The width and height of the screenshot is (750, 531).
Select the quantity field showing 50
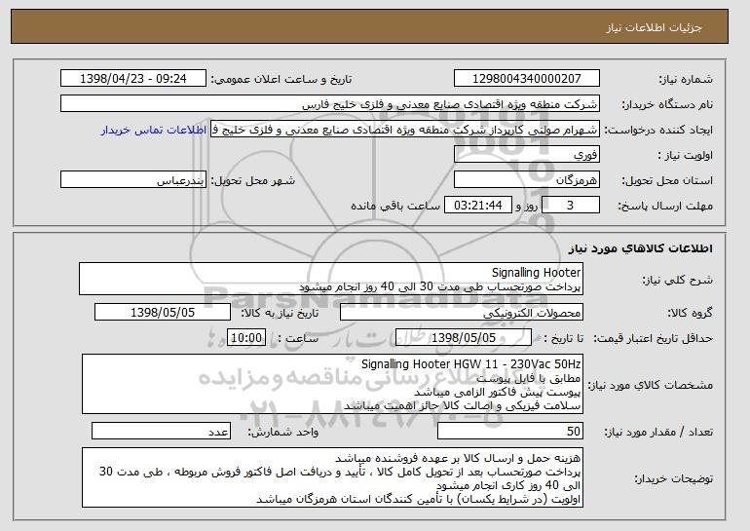point(510,431)
